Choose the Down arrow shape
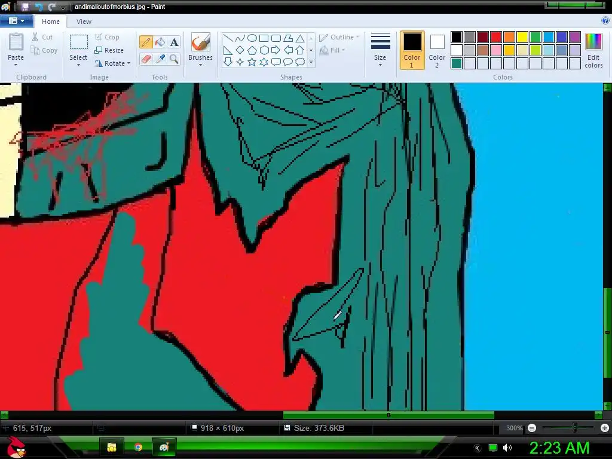The image size is (612, 459). tap(228, 62)
